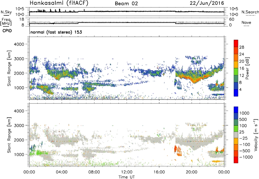
Task: Click the 'Power [dB]' colorbar label
Action: [x=247, y=68]
